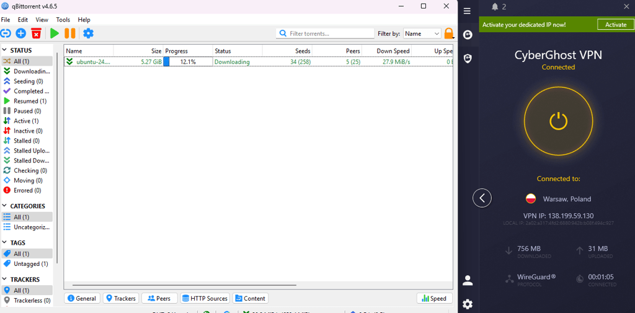Select the Checking (0) status filter
This screenshot has height=313, width=635.
coord(27,170)
